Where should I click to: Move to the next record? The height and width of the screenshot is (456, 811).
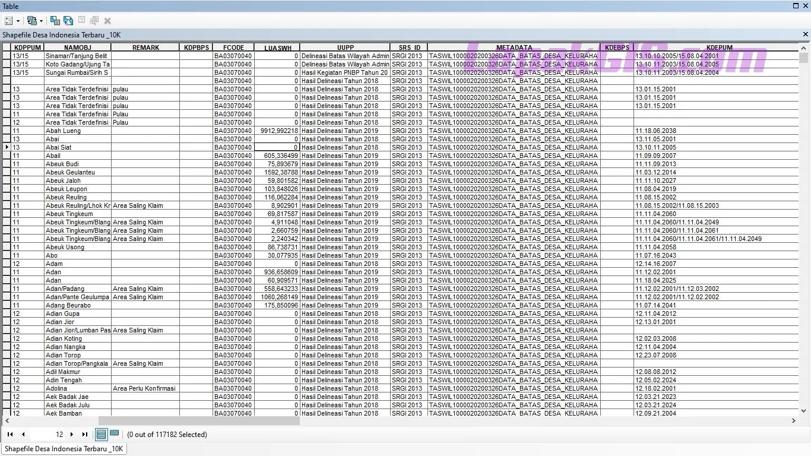(72, 435)
